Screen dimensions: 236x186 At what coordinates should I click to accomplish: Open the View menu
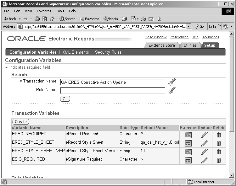28,11
